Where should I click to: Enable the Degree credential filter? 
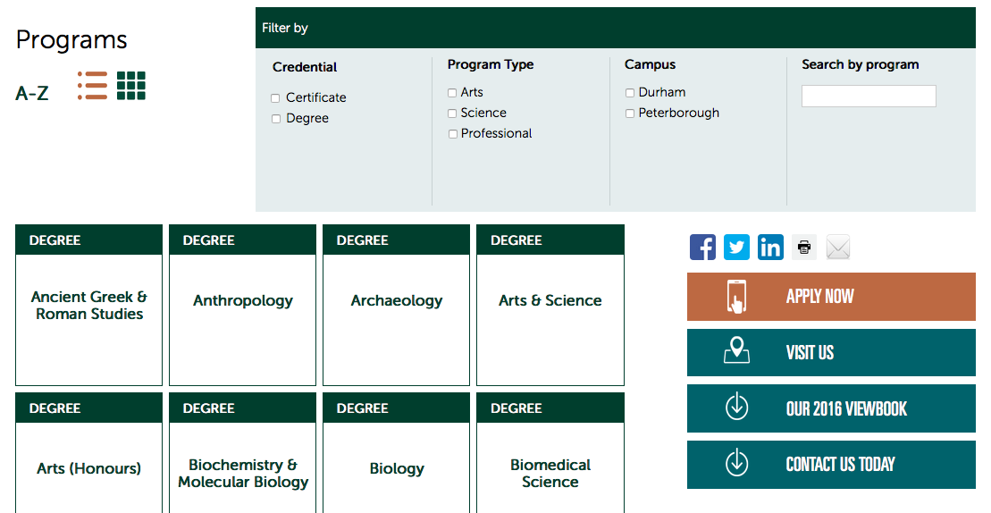coord(276,119)
